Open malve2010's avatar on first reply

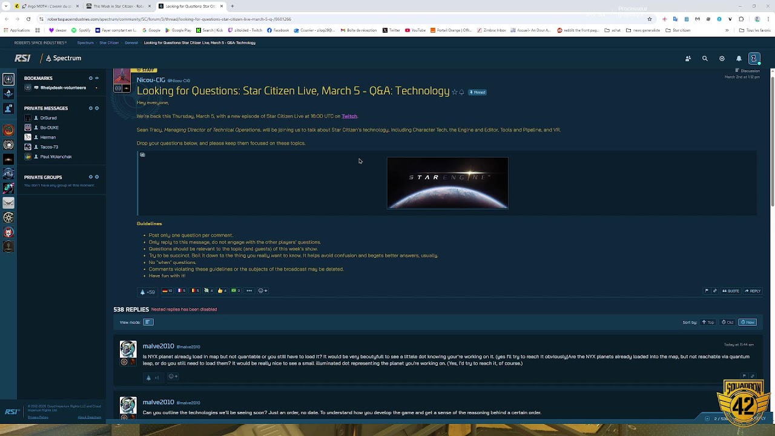(x=128, y=349)
